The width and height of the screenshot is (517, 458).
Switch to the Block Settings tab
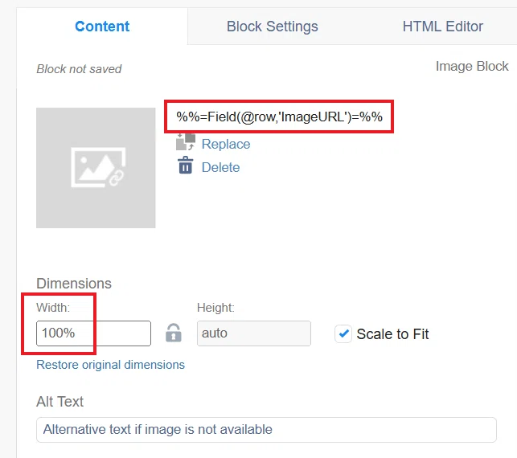(272, 27)
